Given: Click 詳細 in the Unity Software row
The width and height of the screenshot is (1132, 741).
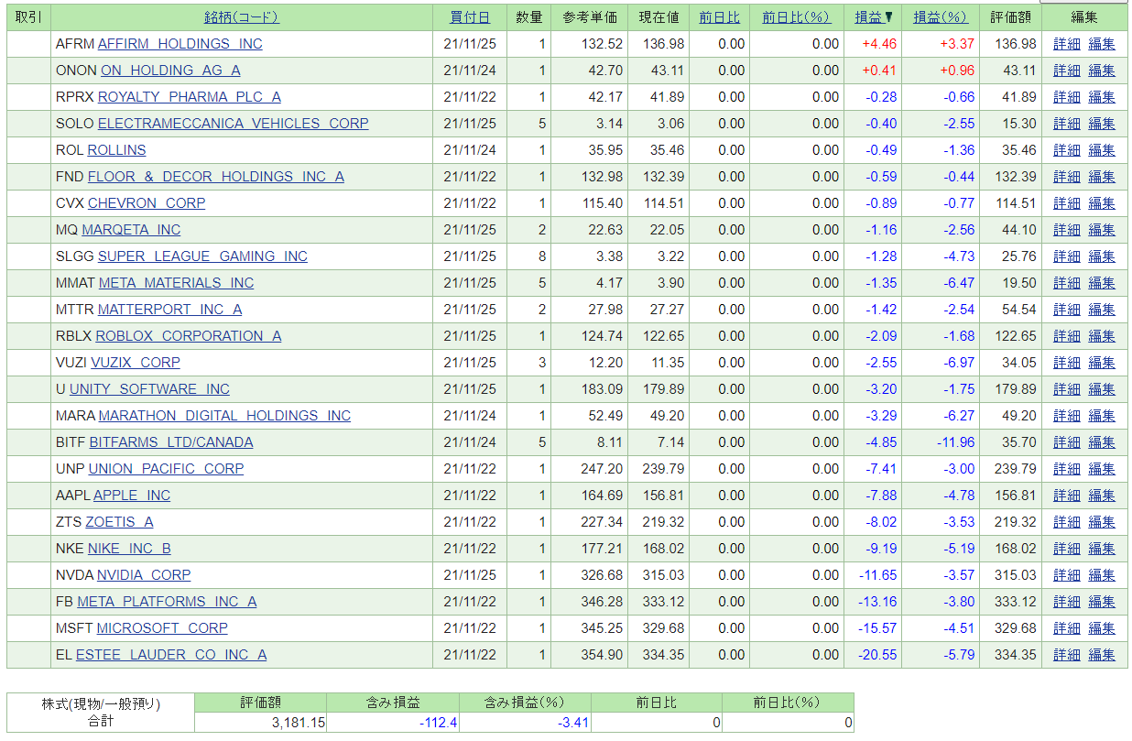Looking at the screenshot, I should tap(1067, 389).
